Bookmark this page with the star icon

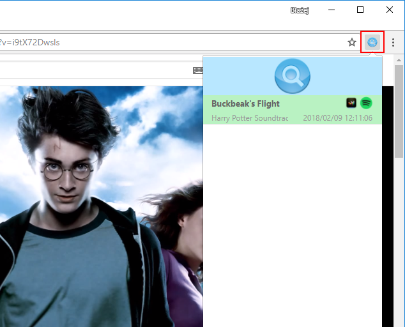pos(352,42)
